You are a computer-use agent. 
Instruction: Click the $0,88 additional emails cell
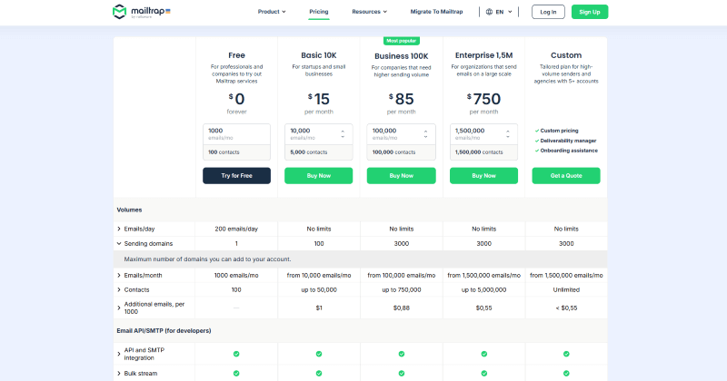(402, 308)
